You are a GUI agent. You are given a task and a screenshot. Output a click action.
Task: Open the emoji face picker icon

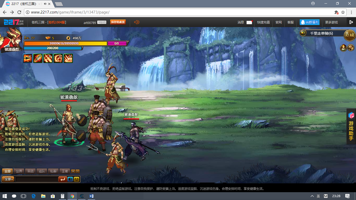tap(77, 179)
